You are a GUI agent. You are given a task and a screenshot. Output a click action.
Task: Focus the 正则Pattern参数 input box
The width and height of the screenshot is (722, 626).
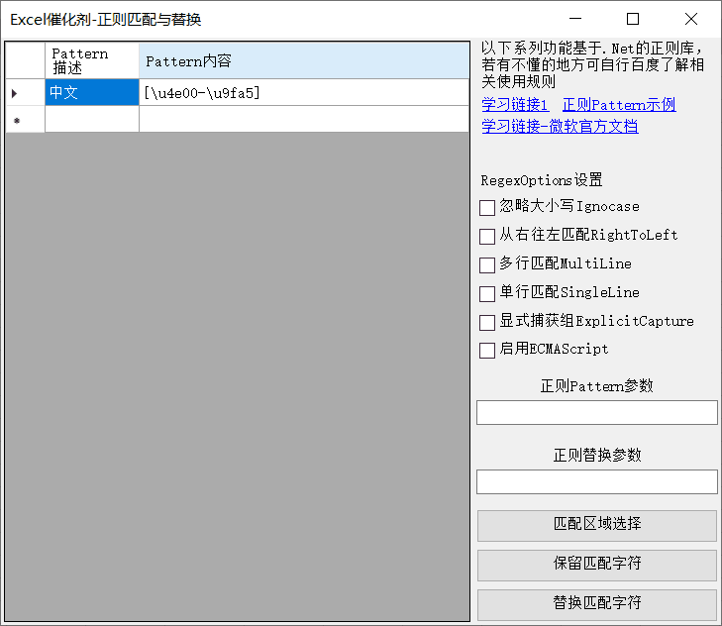click(x=597, y=412)
